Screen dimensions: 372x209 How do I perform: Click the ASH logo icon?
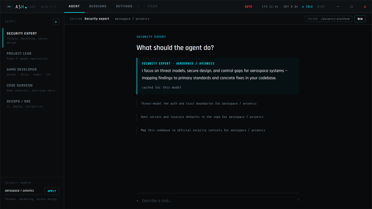[x=9, y=7]
